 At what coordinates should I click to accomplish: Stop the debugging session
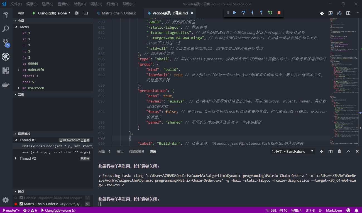point(279,12)
